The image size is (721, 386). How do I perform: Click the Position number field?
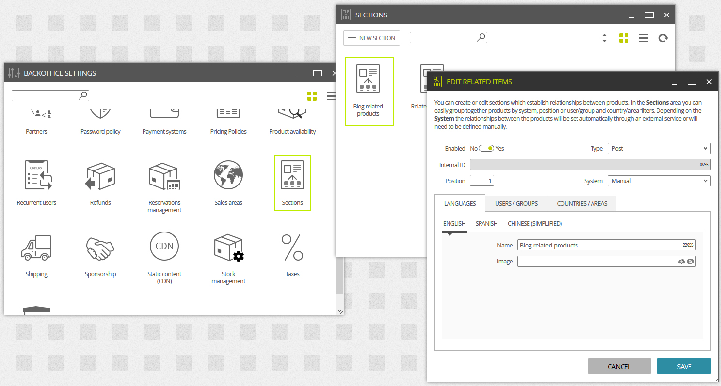(482, 181)
